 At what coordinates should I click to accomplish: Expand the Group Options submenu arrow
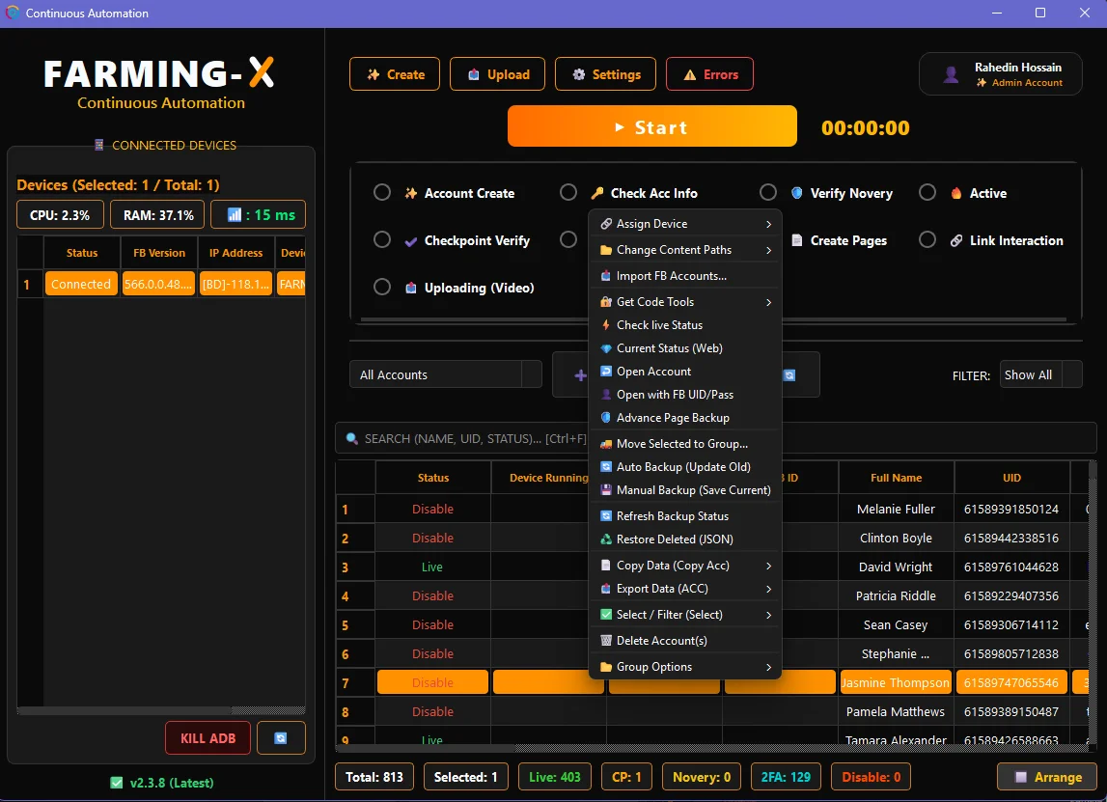[x=769, y=667]
